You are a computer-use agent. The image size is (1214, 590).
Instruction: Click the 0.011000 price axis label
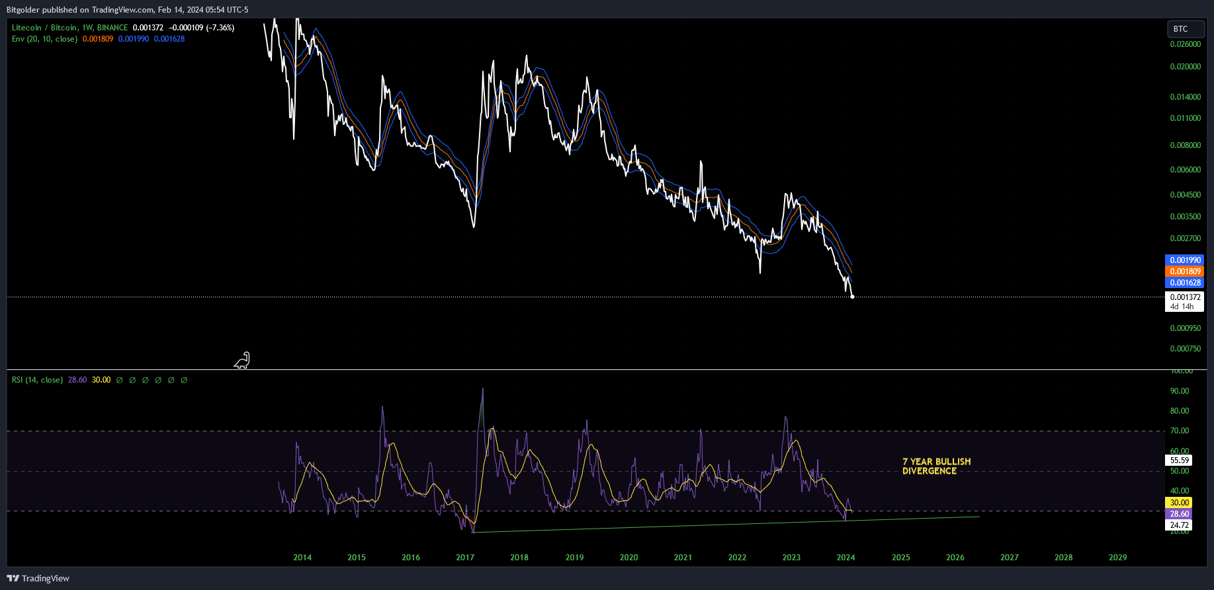tap(1185, 118)
